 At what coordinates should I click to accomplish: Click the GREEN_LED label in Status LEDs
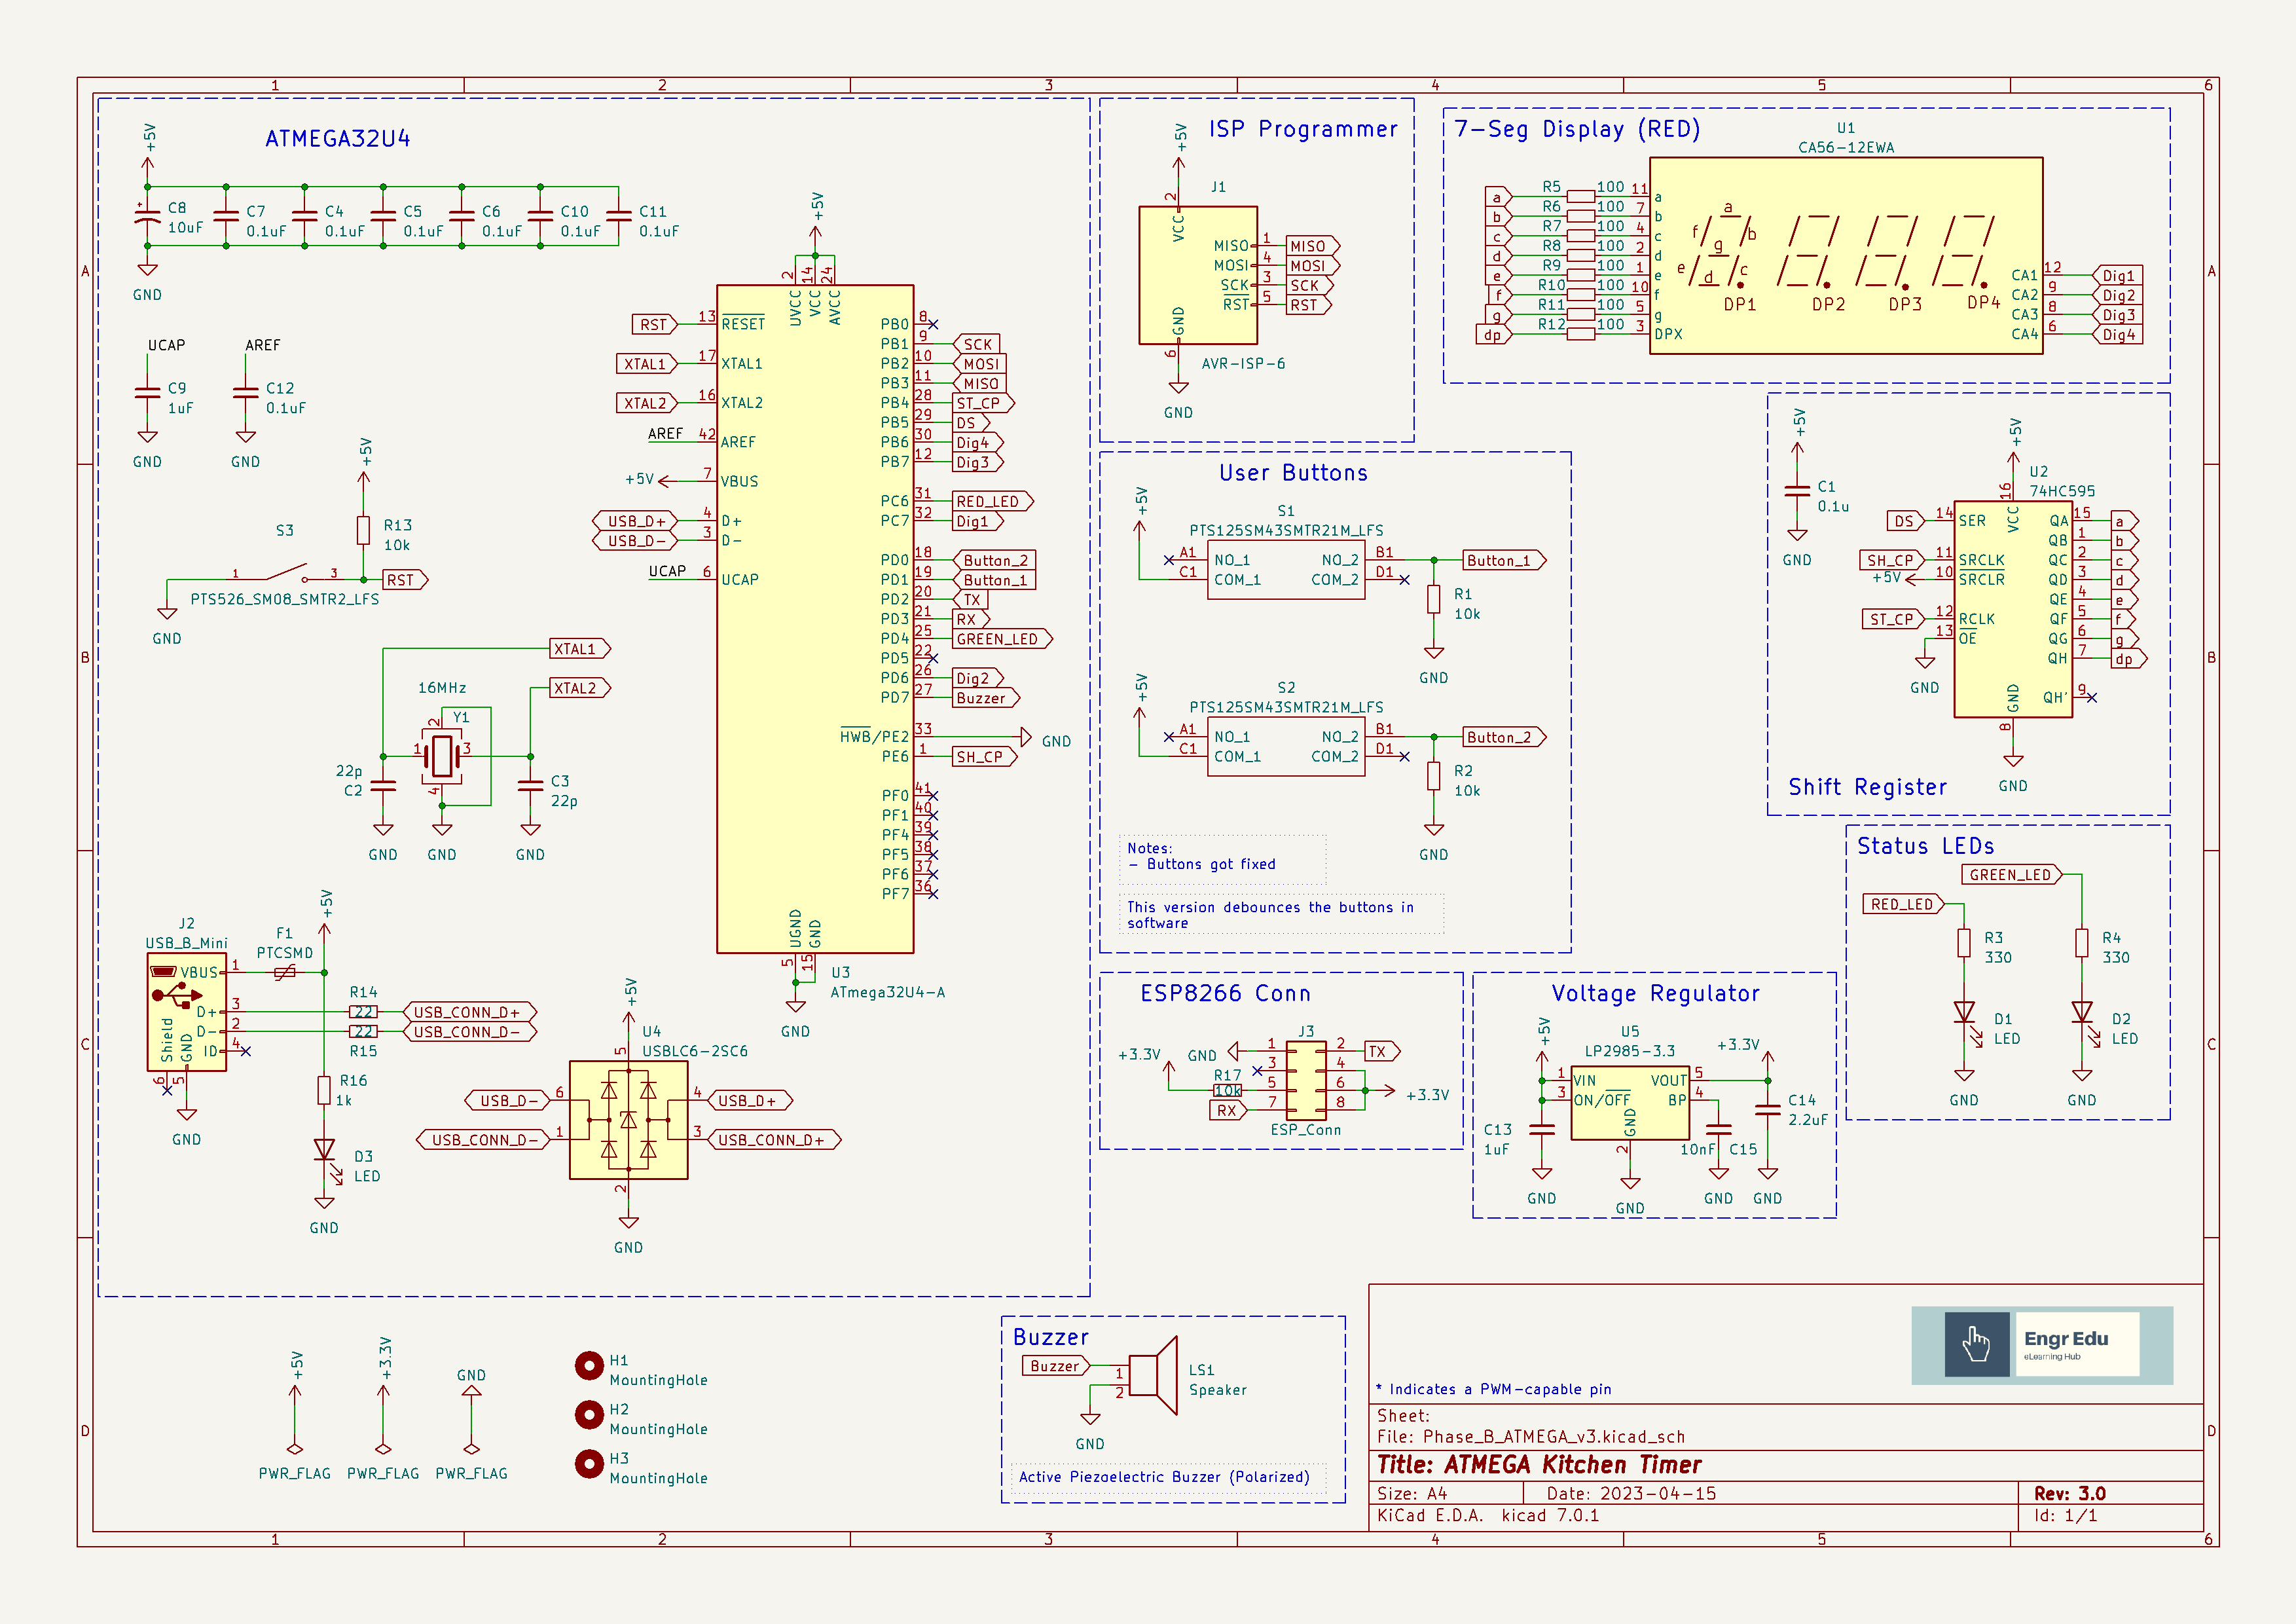tap(2010, 875)
